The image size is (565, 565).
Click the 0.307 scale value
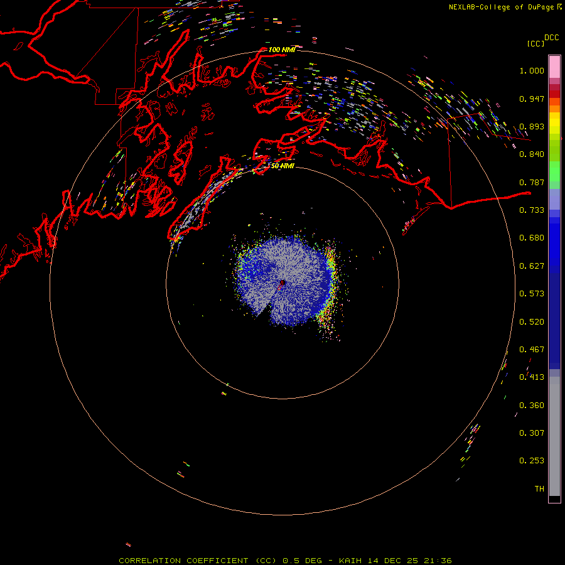pos(532,433)
